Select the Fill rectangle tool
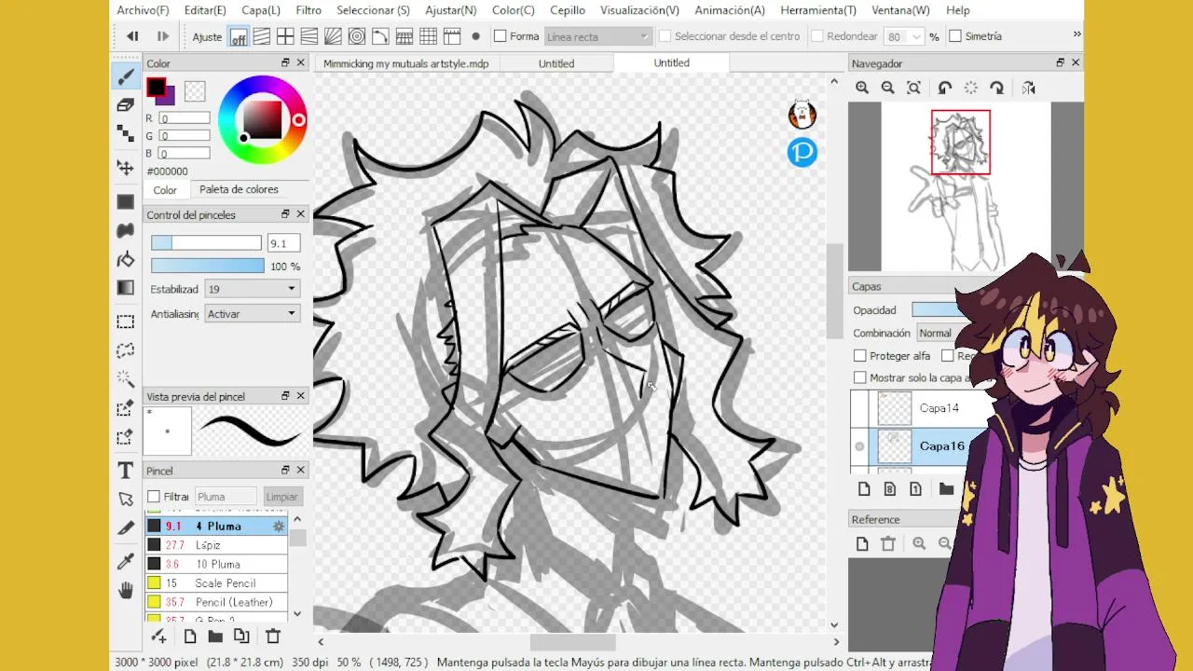 [x=126, y=201]
